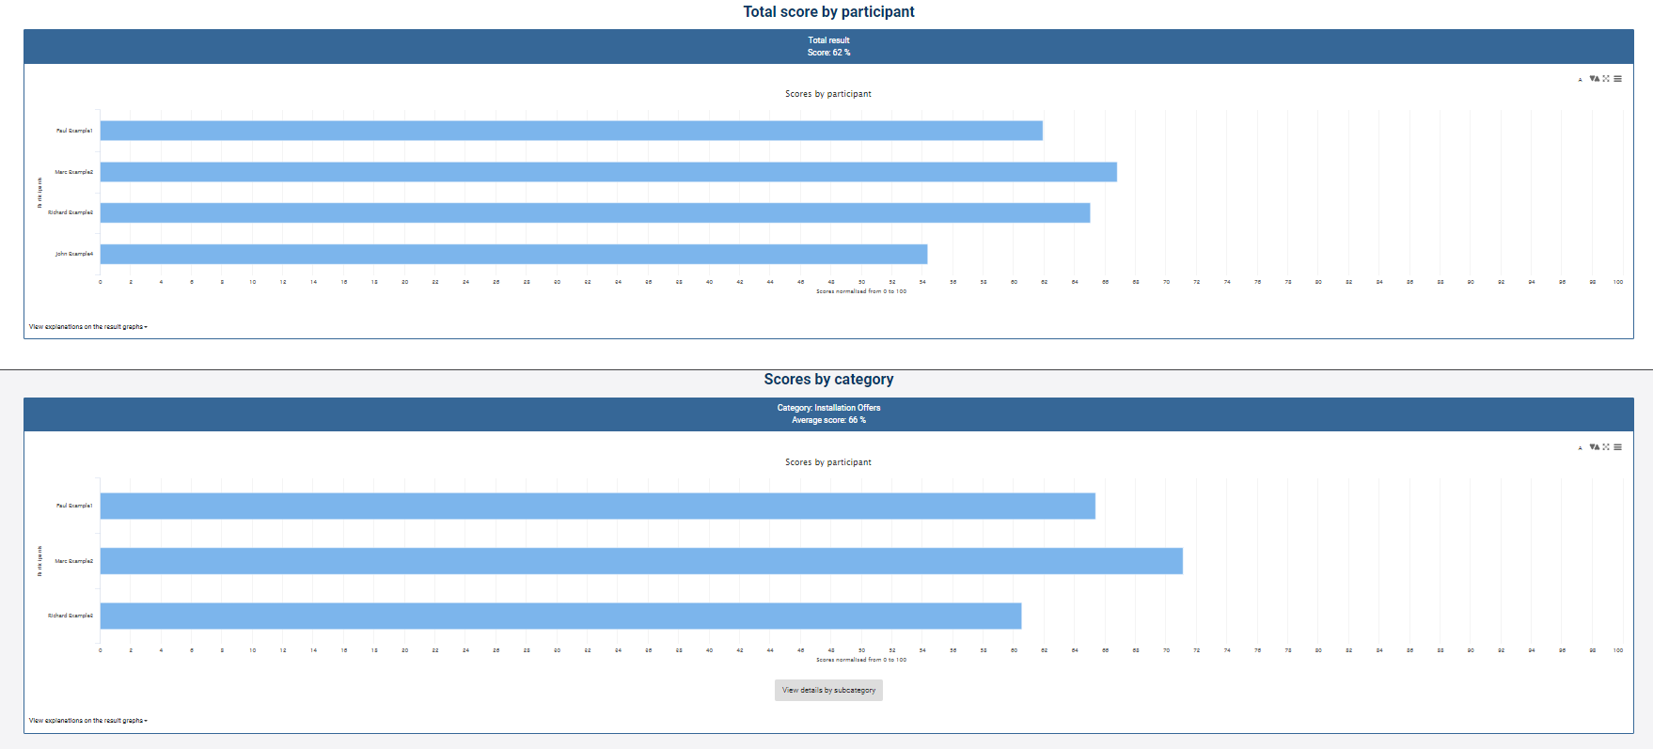
Task: Expand 'View explanations on the result graphs' in category panel
Action: (x=87, y=721)
